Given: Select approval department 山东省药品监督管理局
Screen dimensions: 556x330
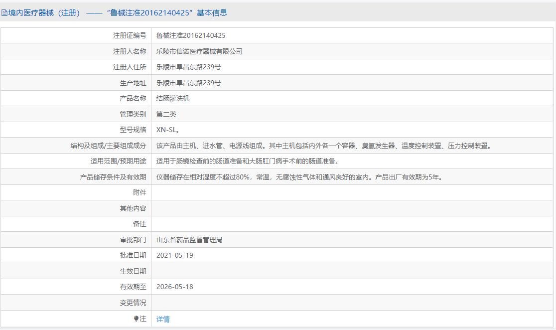Looking at the screenshot, I should tap(189, 240).
